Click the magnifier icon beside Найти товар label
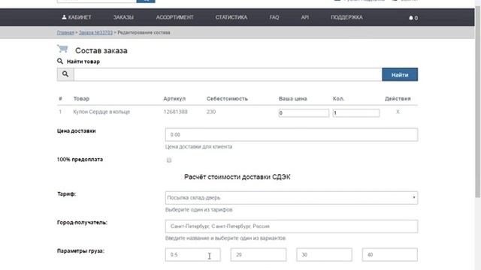 pyautogui.click(x=60, y=61)
